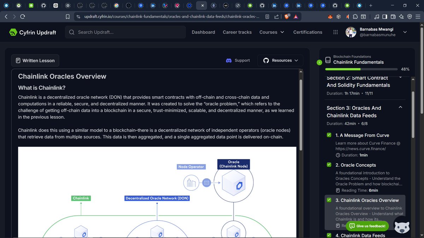Click the browser back arrow
The height and width of the screenshot is (238, 424).
click(6, 17)
